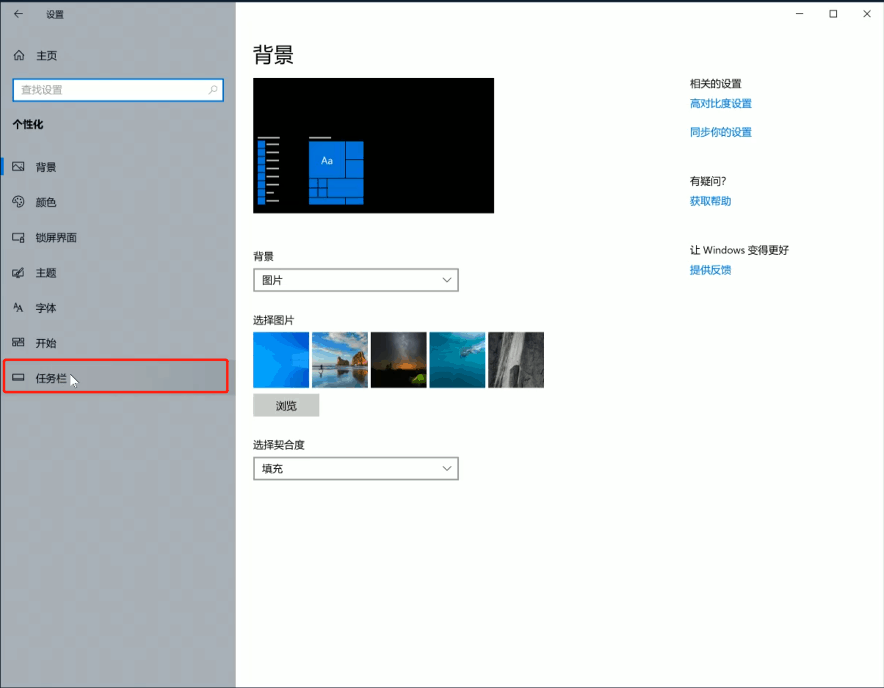Image resolution: width=884 pixels, height=688 pixels.
Task: Click the home icon beside 主页
Action: tap(19, 56)
